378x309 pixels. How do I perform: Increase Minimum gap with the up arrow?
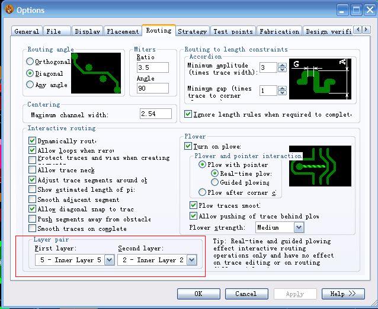point(282,88)
